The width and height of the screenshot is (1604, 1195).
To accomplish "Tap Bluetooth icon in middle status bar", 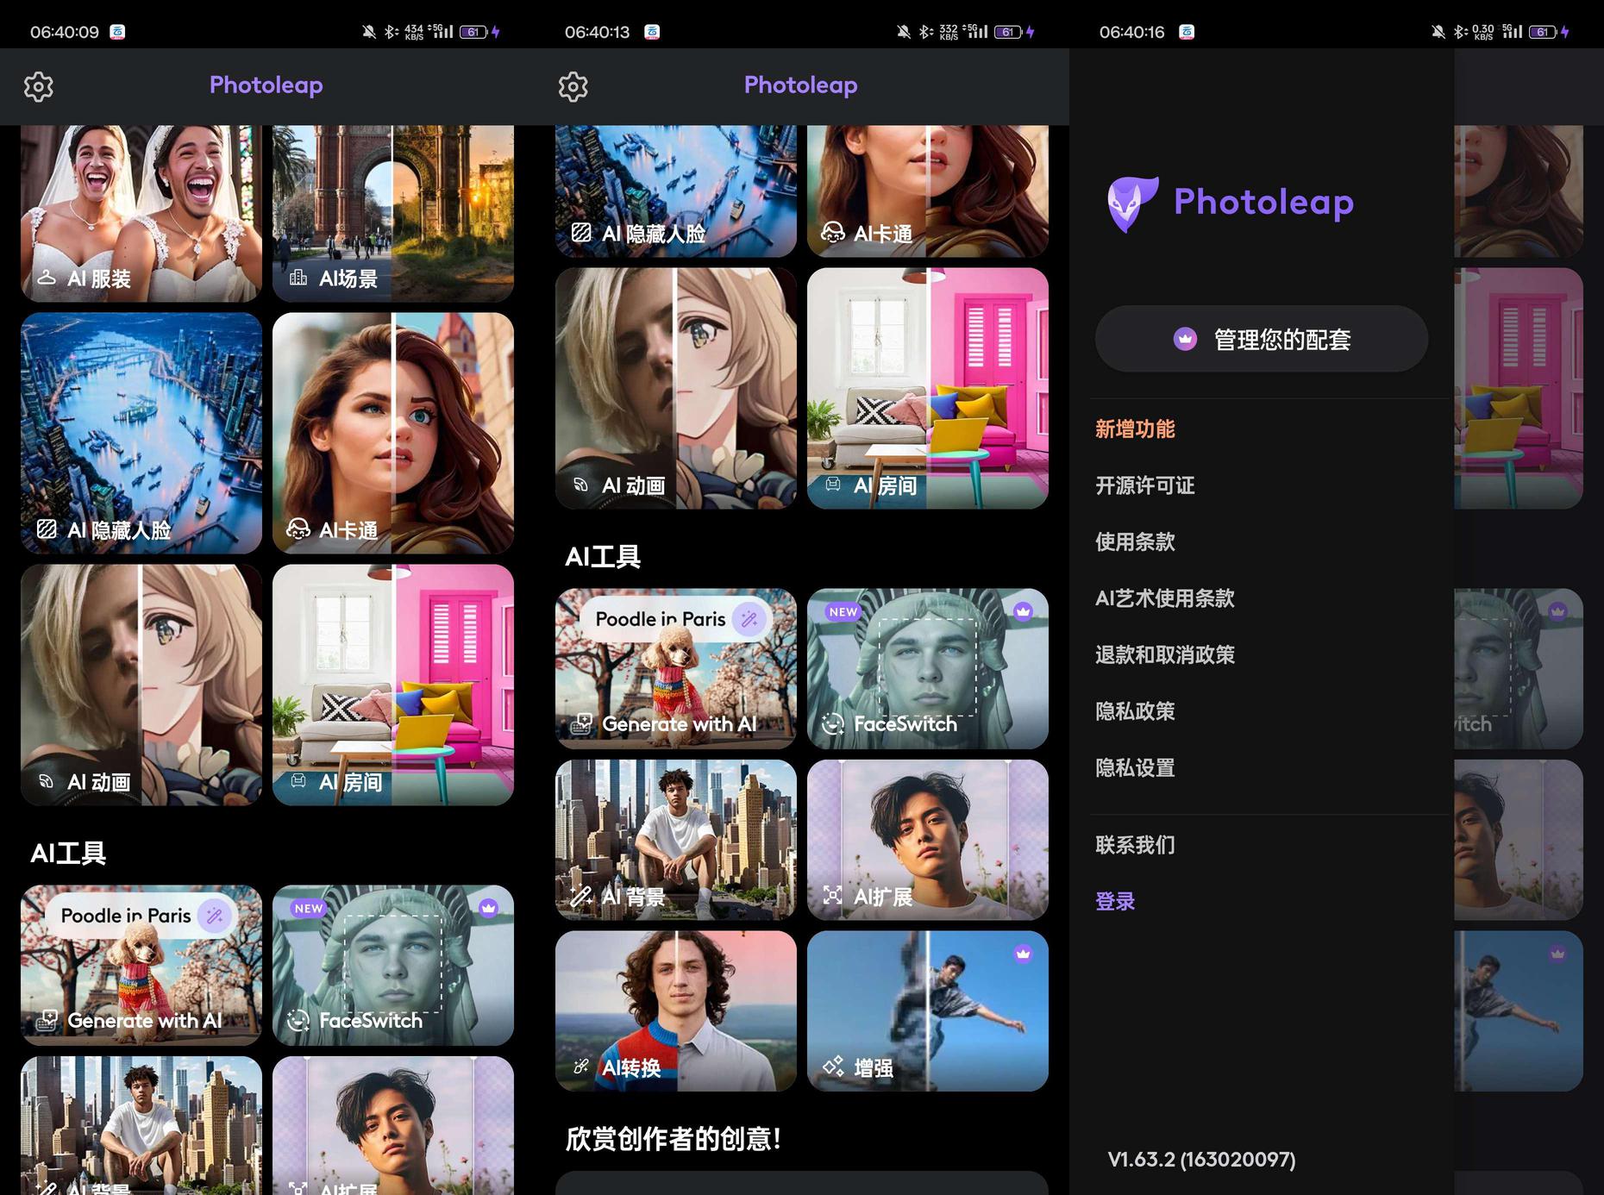I will point(925,32).
